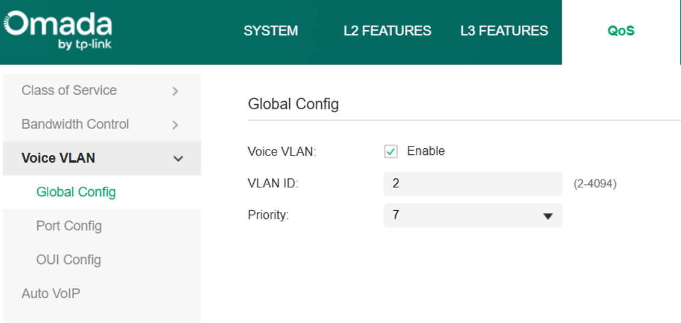Click the Omada by tp-link logo
The image size is (681, 323).
click(58, 31)
